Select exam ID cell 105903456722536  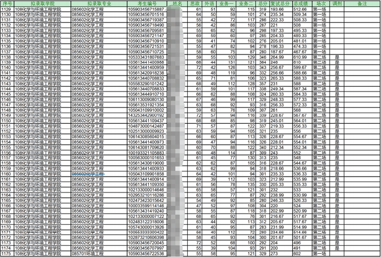[x=147, y=254]
